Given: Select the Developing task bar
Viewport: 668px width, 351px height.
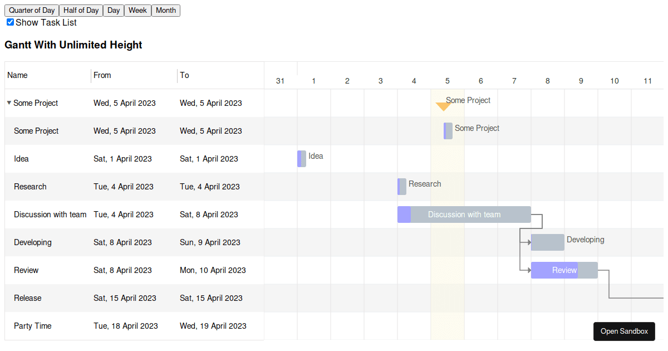Looking at the screenshot, I should (547, 242).
